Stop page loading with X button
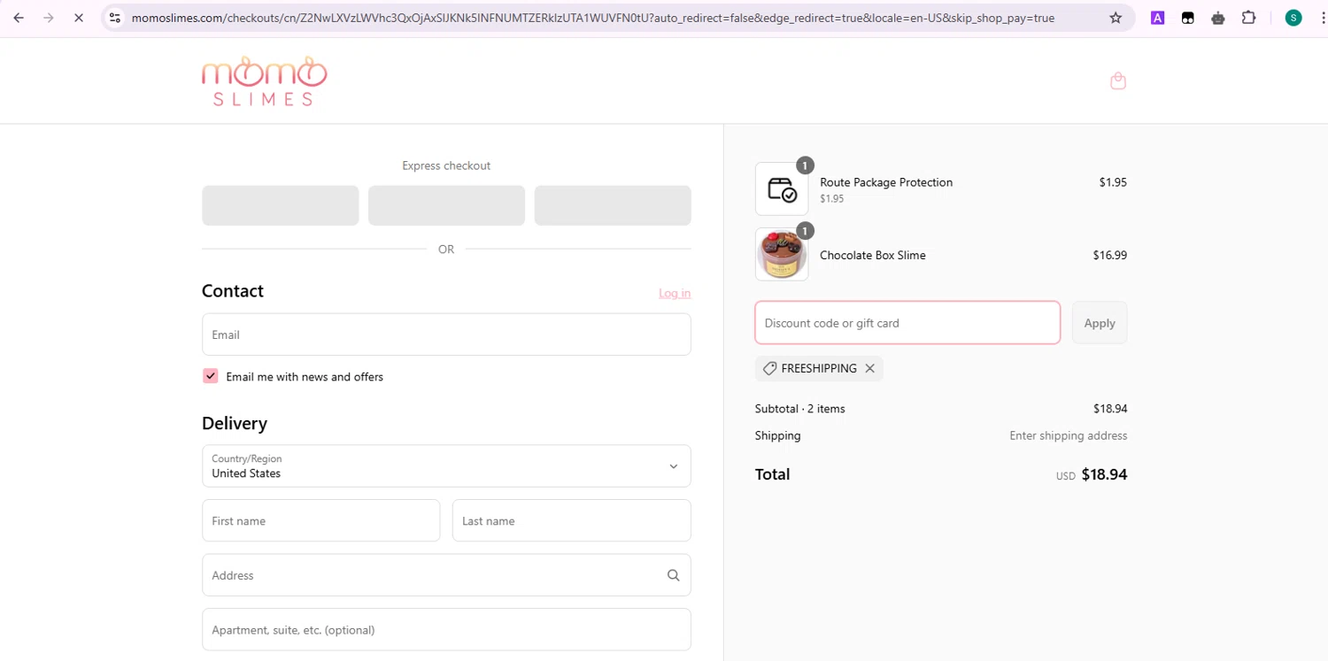The width and height of the screenshot is (1328, 661). pyautogui.click(x=79, y=18)
